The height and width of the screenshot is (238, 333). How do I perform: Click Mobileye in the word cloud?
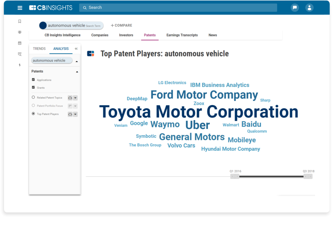click(242, 140)
